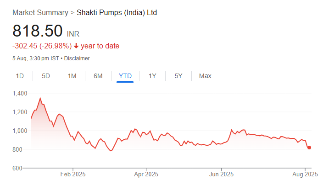This screenshot has width=323, height=185.
Task: Click the Aug 2025 axis label
Action: click(x=305, y=174)
